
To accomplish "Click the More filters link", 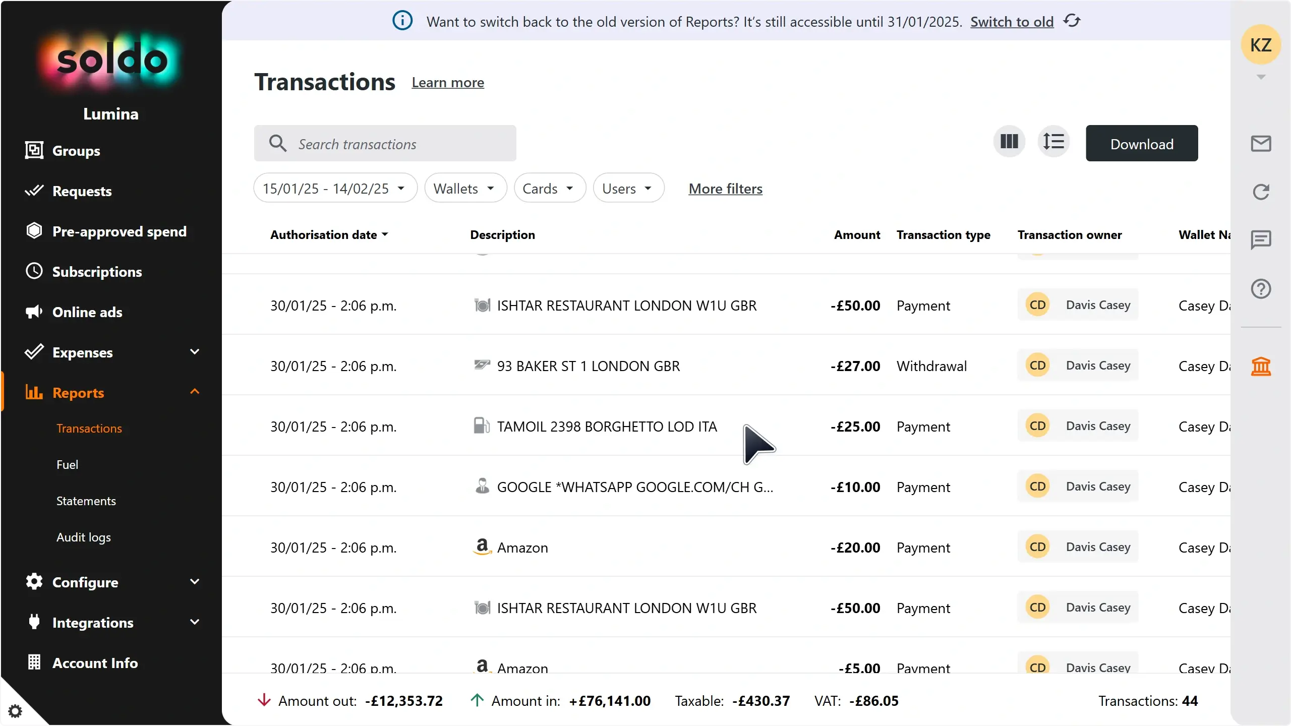I will pyautogui.click(x=725, y=189).
